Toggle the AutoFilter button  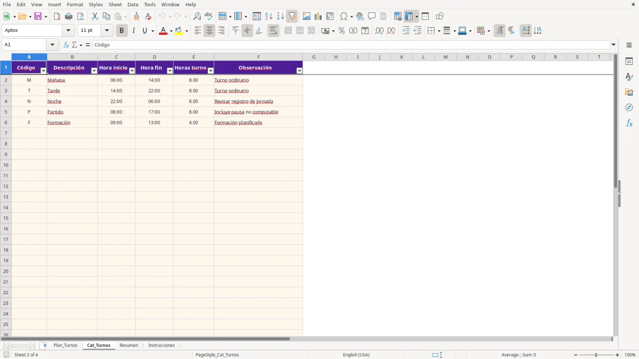(292, 16)
